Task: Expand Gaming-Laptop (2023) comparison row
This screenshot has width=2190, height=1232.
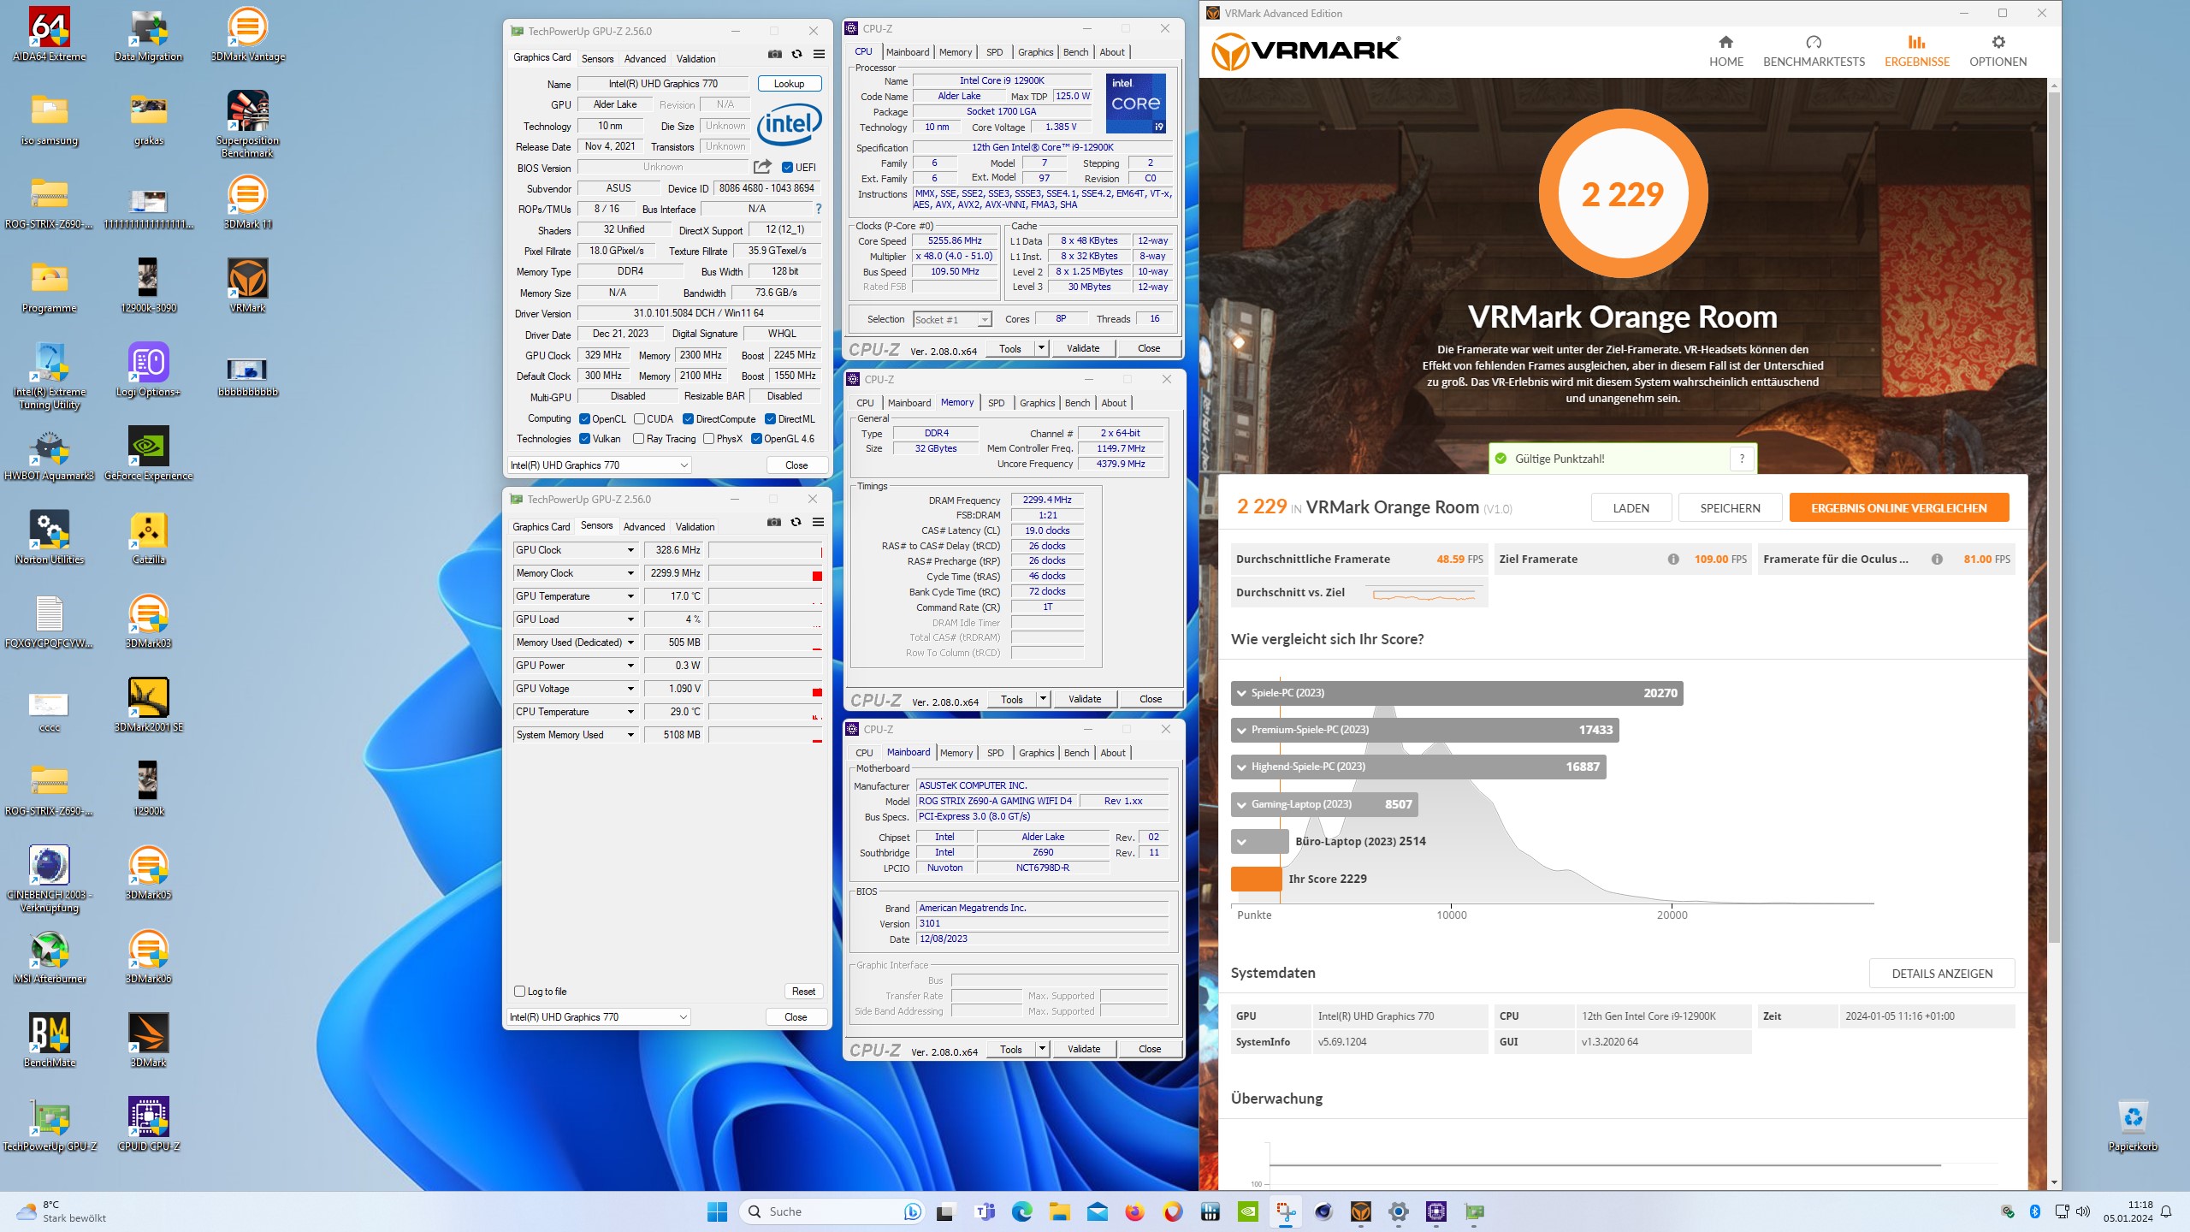Action: tap(1241, 804)
